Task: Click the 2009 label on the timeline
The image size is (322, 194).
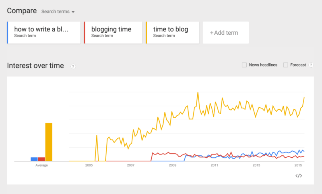Action: pyautogui.click(x=173, y=165)
